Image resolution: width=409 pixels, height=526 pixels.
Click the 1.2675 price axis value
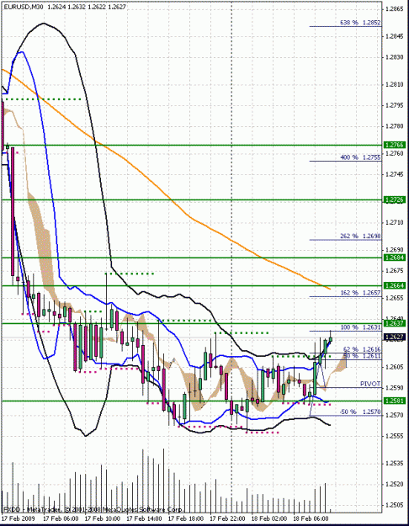pyautogui.click(x=395, y=270)
